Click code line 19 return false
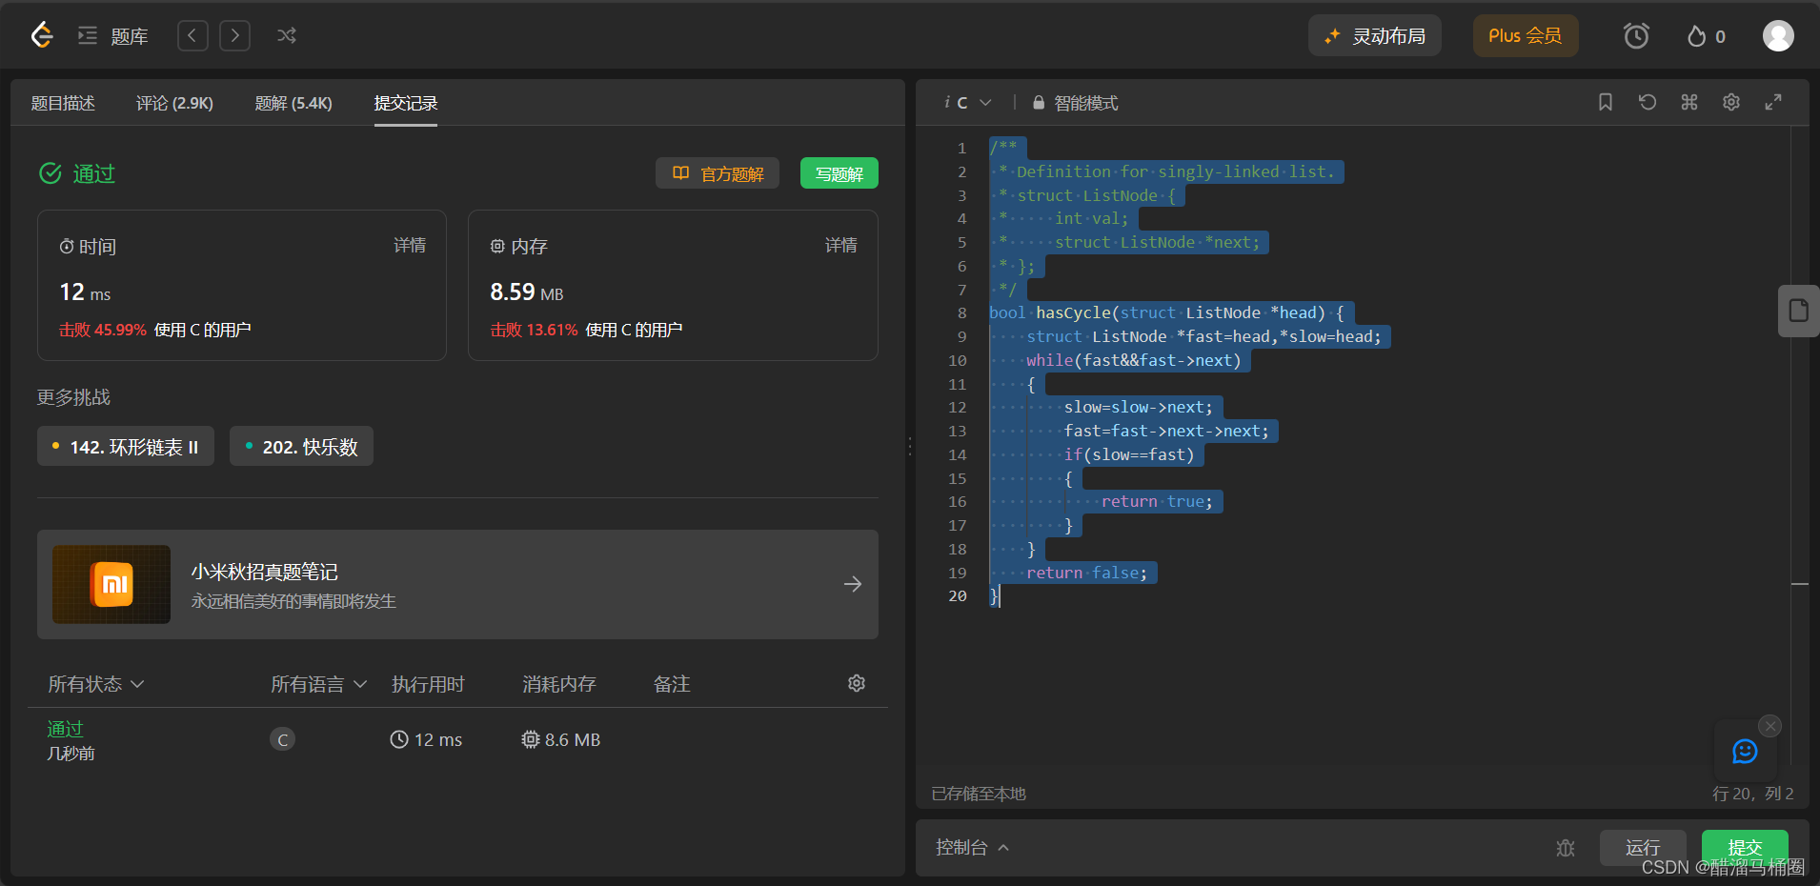This screenshot has height=886, width=1820. click(1087, 573)
